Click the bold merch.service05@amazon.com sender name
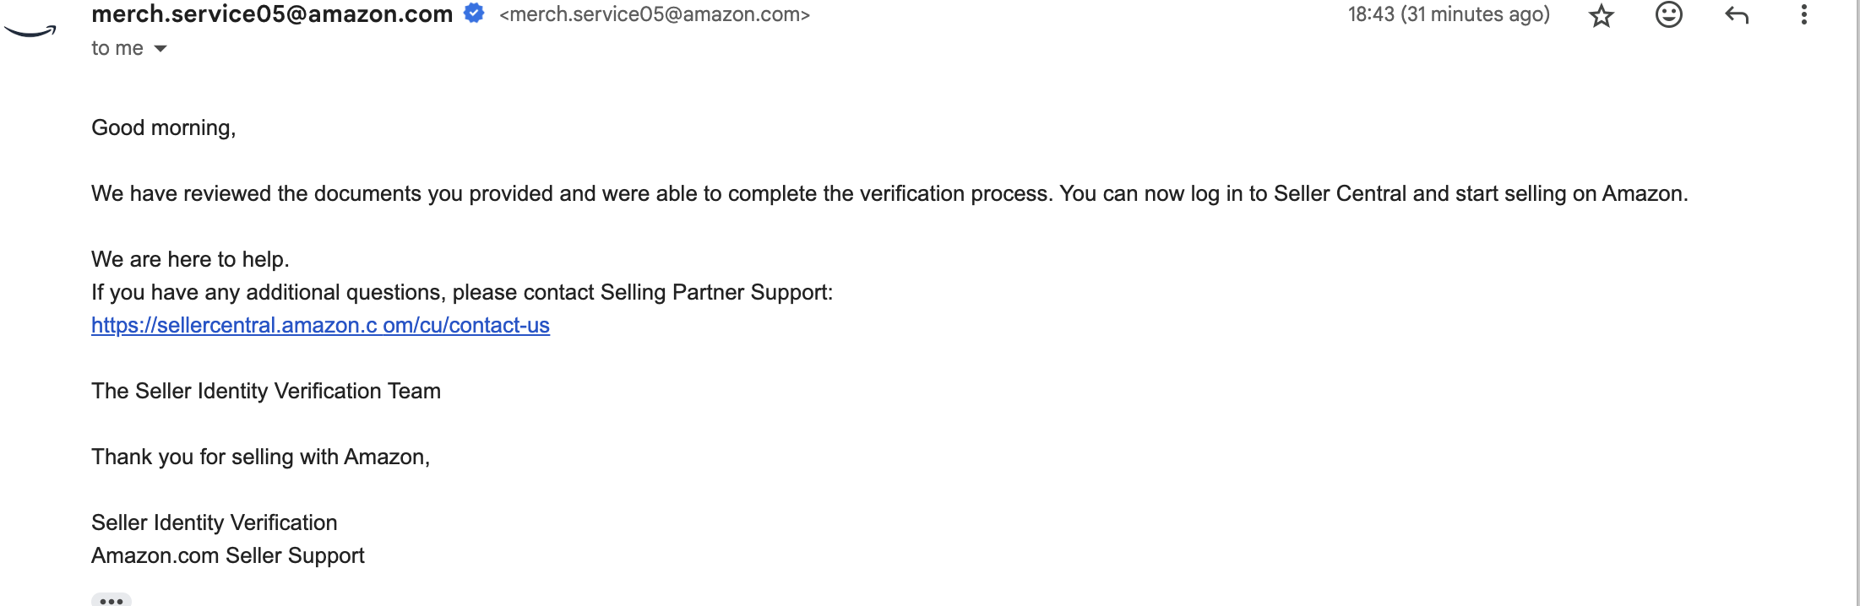Image resolution: width=1860 pixels, height=606 pixels. coord(272,14)
